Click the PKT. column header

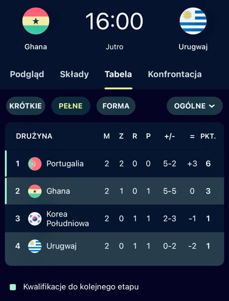pyautogui.click(x=208, y=136)
